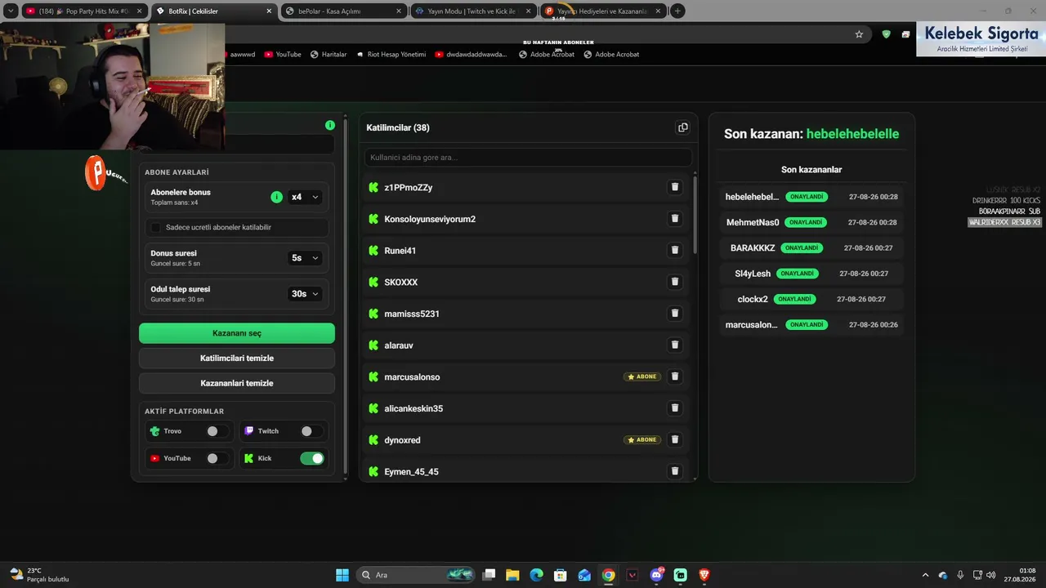Enable Sadece ucretli aboneler katilabilir checkbox

156,227
